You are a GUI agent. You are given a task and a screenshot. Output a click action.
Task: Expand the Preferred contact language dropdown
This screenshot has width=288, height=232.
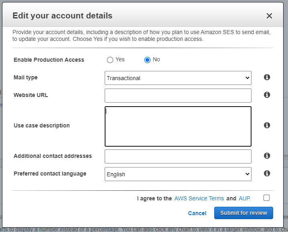(x=178, y=174)
